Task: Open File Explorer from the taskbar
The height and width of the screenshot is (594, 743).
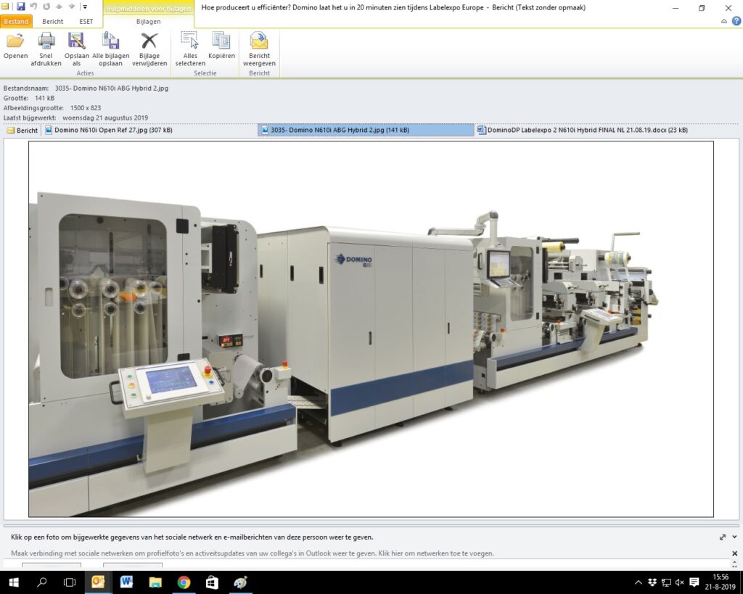Action: [x=155, y=582]
